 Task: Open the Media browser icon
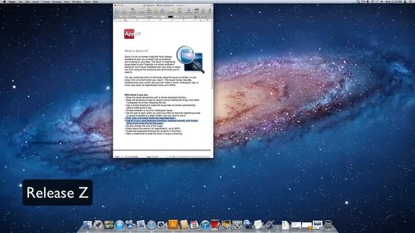coord(196,10)
